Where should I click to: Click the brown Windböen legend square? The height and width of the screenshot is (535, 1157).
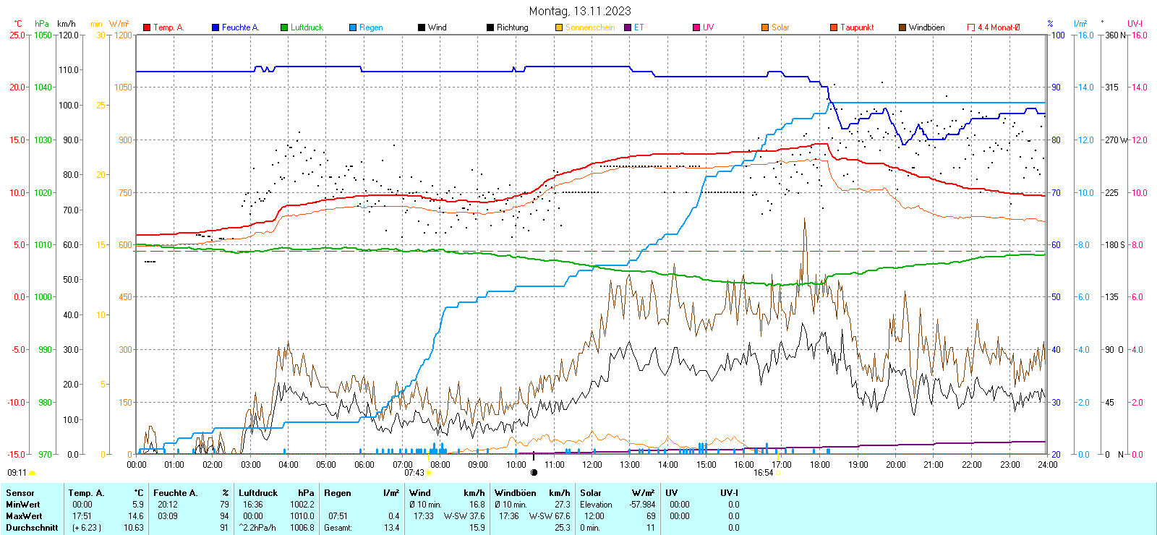tap(902, 27)
